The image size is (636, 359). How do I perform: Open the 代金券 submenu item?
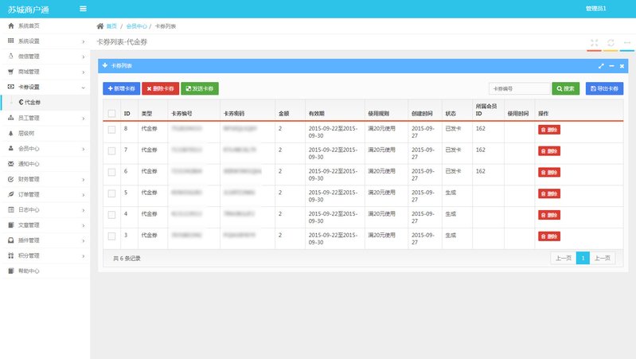tap(32, 102)
